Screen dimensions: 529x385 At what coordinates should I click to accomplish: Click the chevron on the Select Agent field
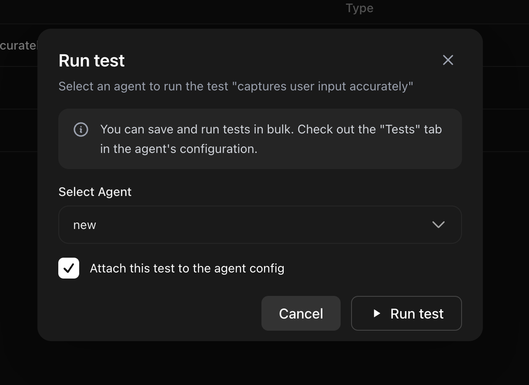[439, 225]
